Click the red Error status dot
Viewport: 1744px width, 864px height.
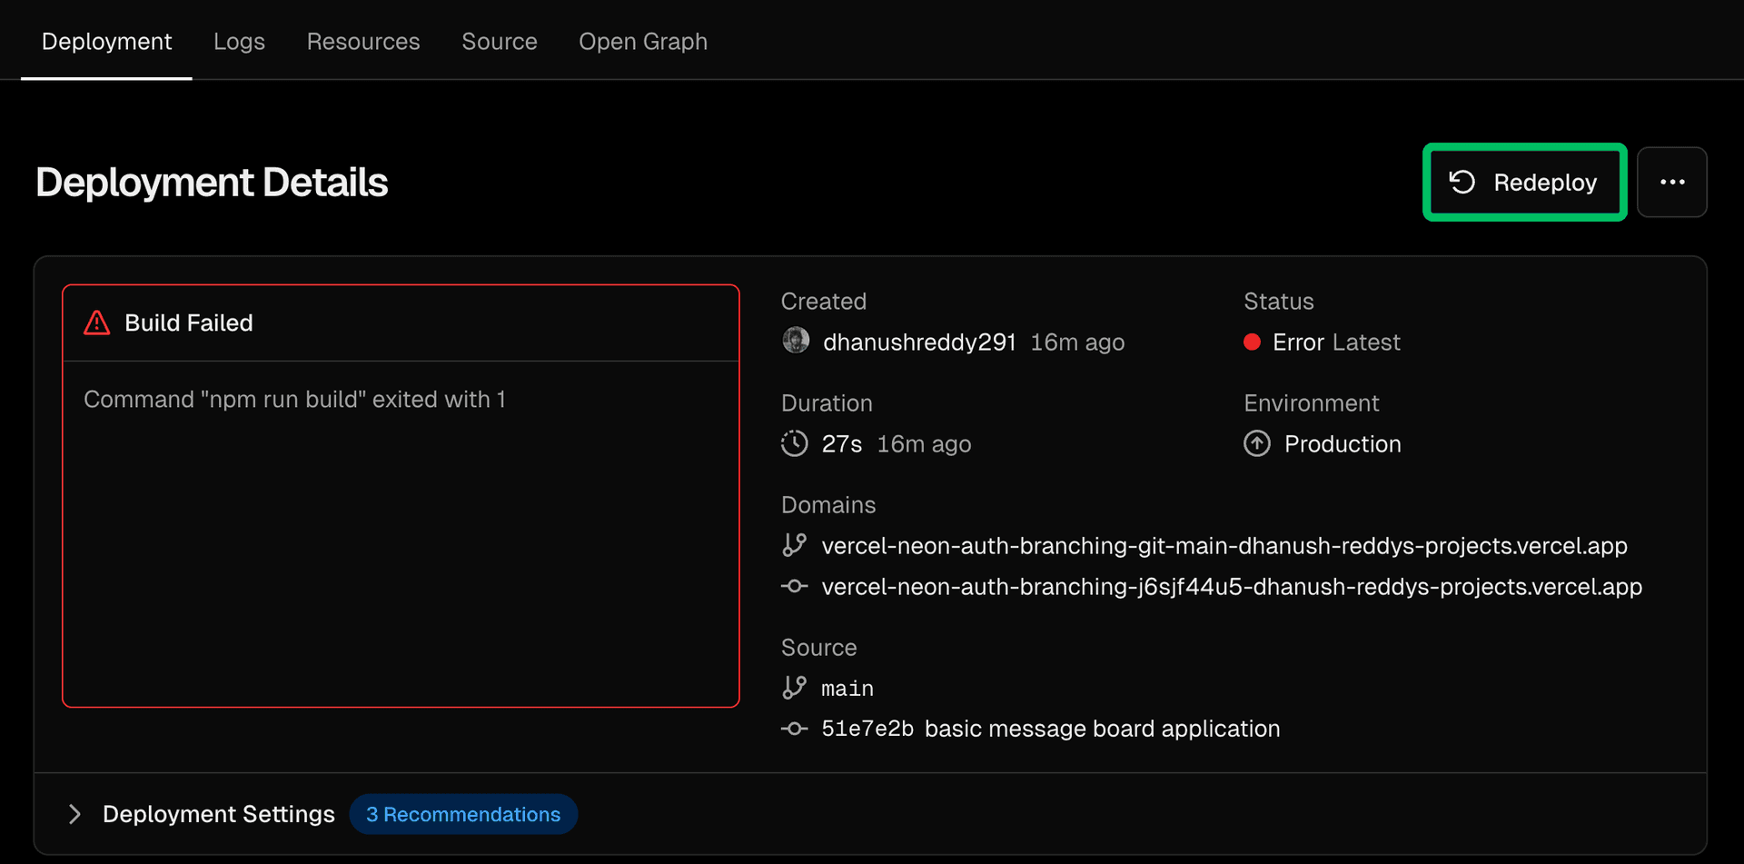tap(1252, 342)
